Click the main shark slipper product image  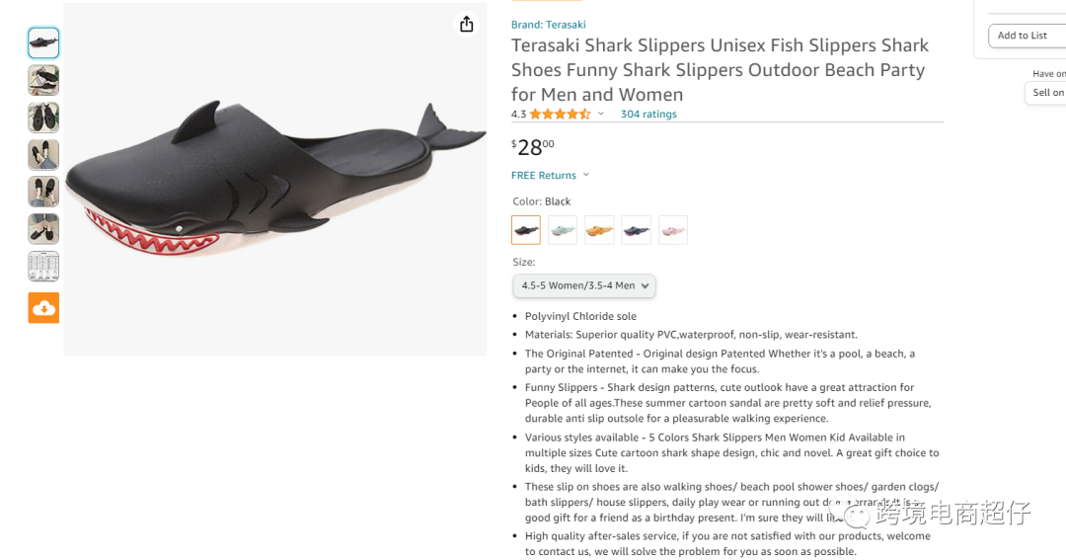click(x=274, y=180)
